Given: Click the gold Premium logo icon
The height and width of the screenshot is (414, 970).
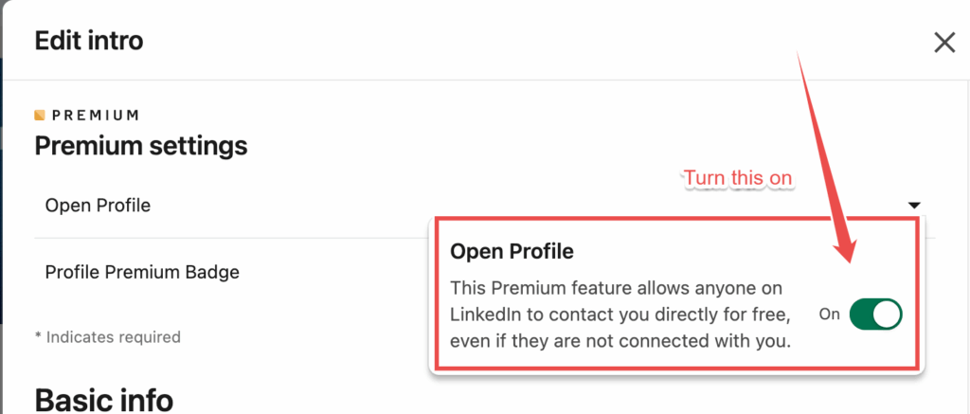Looking at the screenshot, I should click(x=40, y=116).
